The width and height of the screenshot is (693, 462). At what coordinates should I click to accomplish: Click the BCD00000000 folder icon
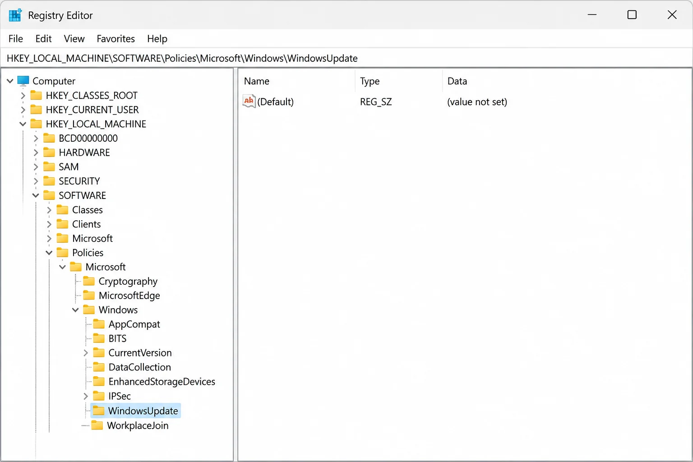[x=49, y=138]
